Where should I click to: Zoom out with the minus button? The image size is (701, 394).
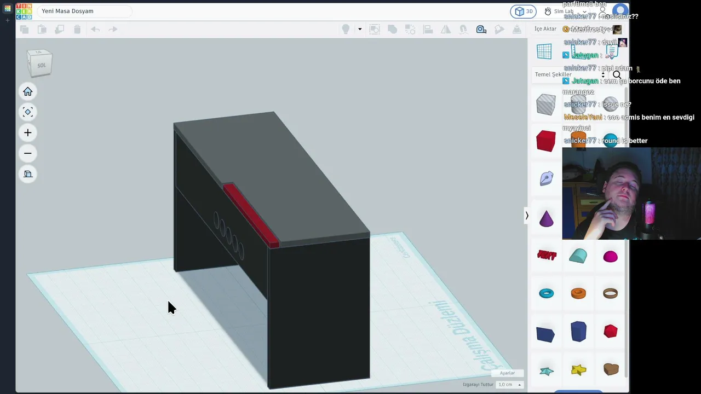[28, 153]
